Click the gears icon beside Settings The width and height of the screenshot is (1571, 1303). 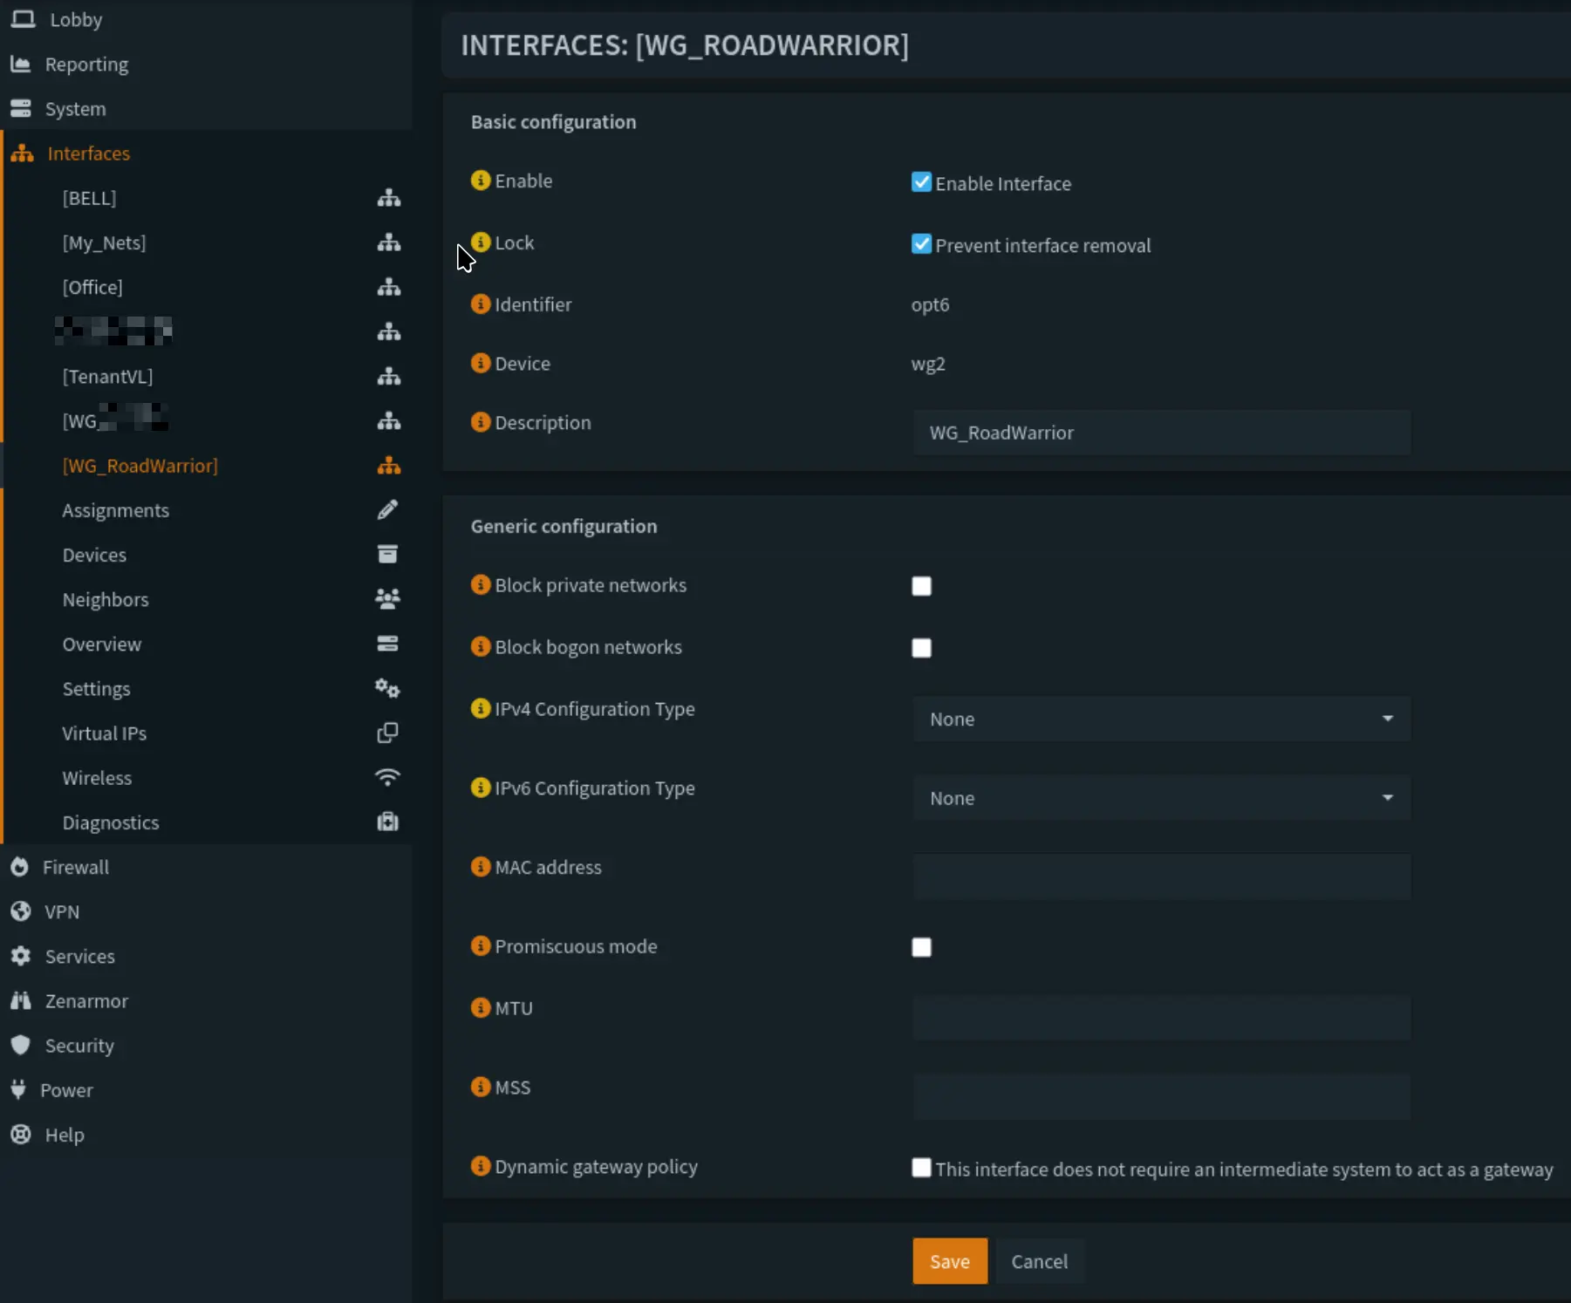click(x=388, y=688)
